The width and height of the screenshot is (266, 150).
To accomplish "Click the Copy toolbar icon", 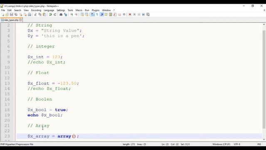I will click(x=40, y=15).
